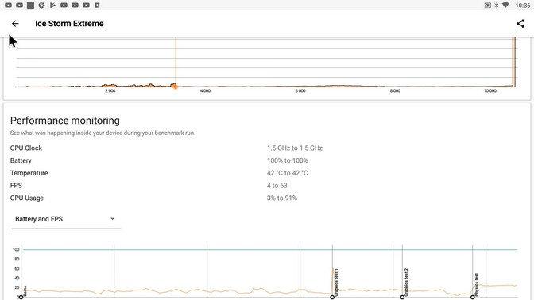
Task: Click the 100 label on the lower chart
Action: (x=16, y=249)
